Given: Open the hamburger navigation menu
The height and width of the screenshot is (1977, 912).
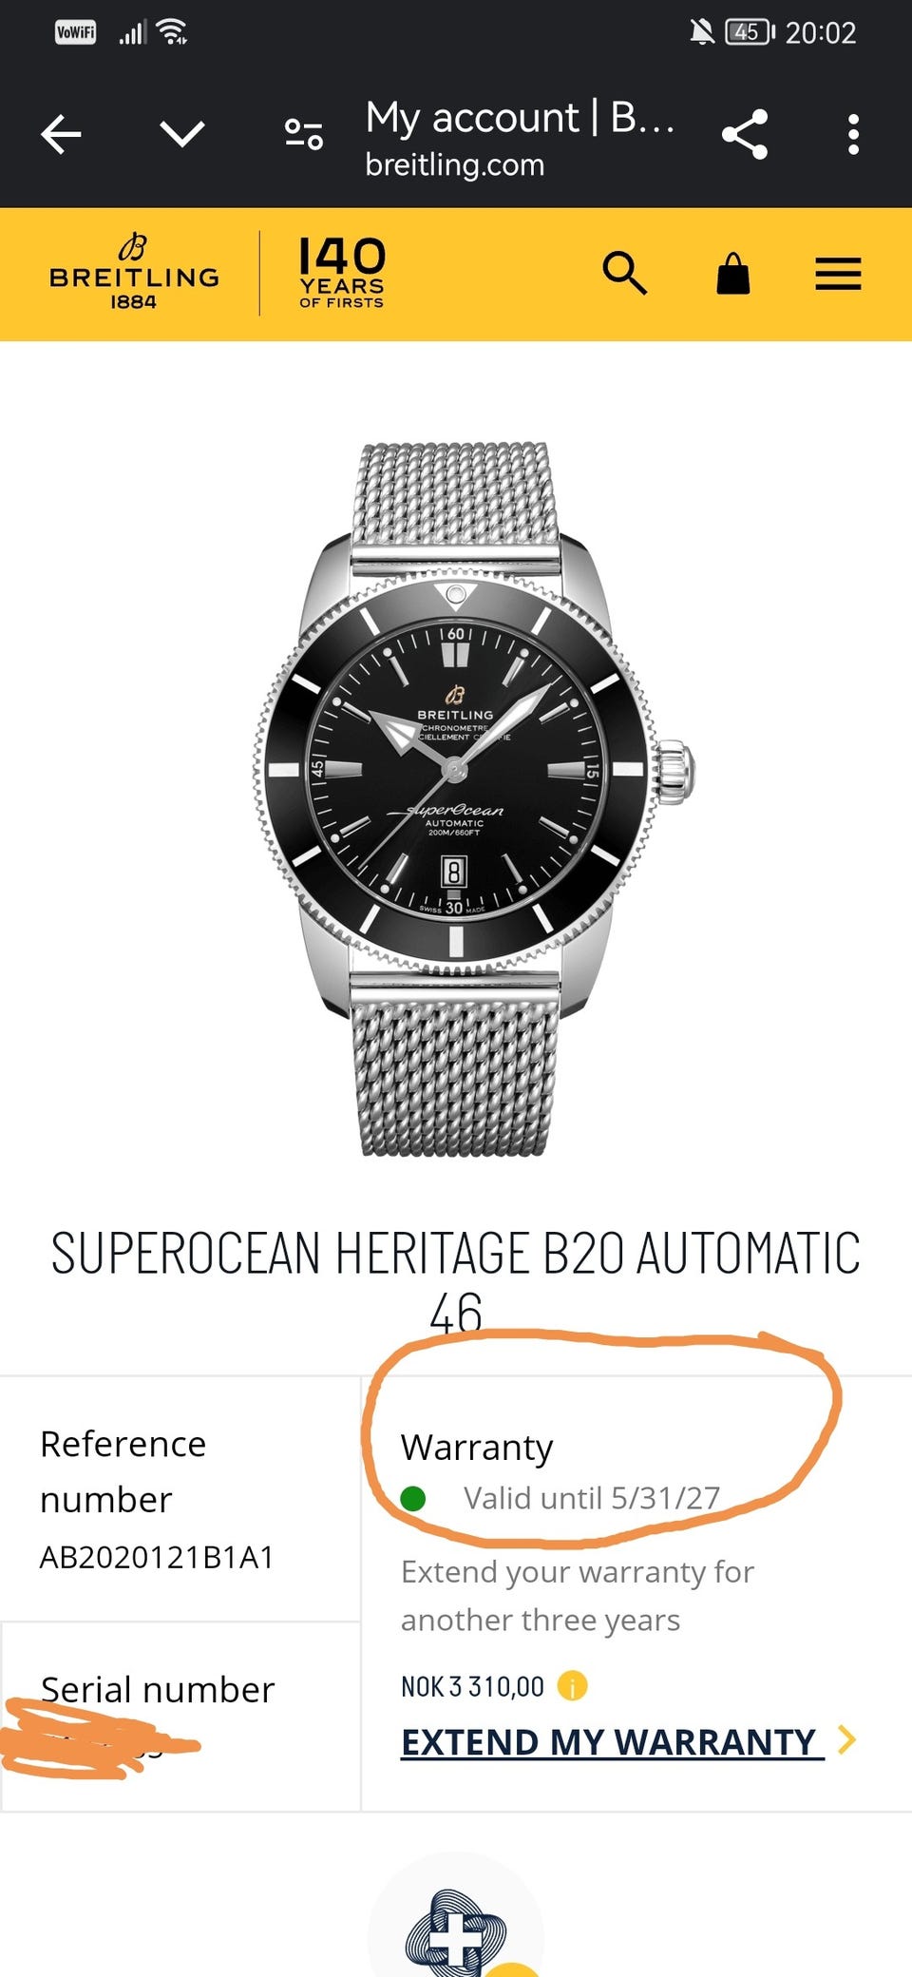Looking at the screenshot, I should (x=838, y=274).
